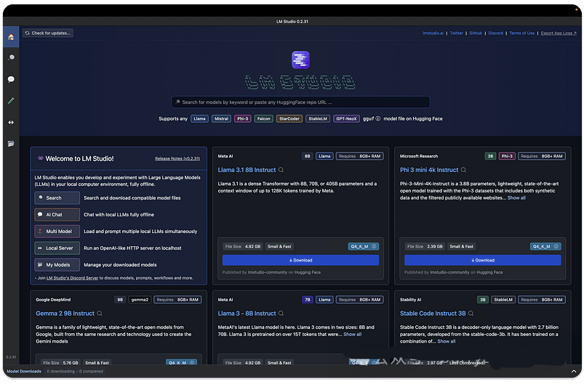
Task: Open the Home tab in the sidebar
Action: (11, 37)
